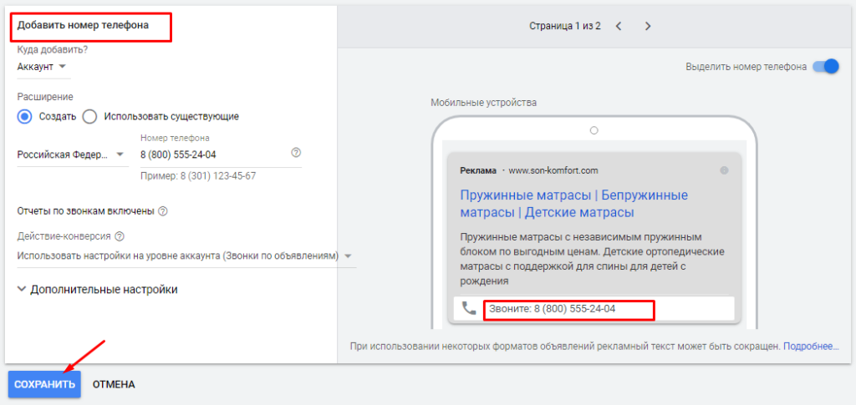Screen dimensions: 856x405
Task: Go to next preview page arrow
Action: (647, 26)
